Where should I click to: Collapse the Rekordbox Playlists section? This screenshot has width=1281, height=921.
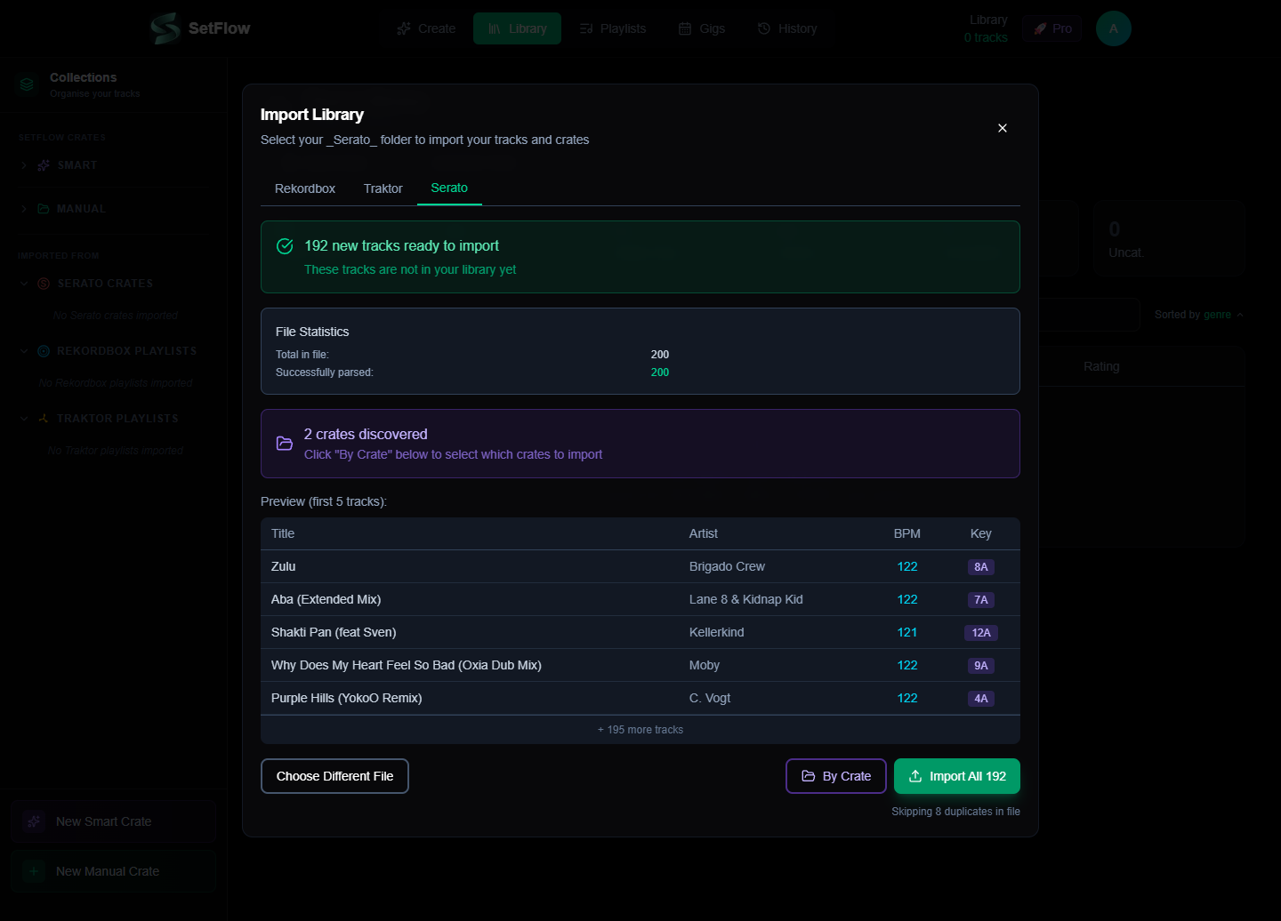tap(24, 351)
